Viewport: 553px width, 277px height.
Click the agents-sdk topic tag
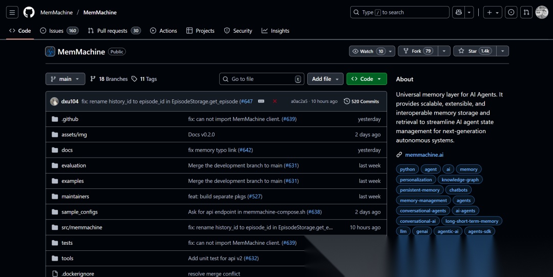point(480,231)
